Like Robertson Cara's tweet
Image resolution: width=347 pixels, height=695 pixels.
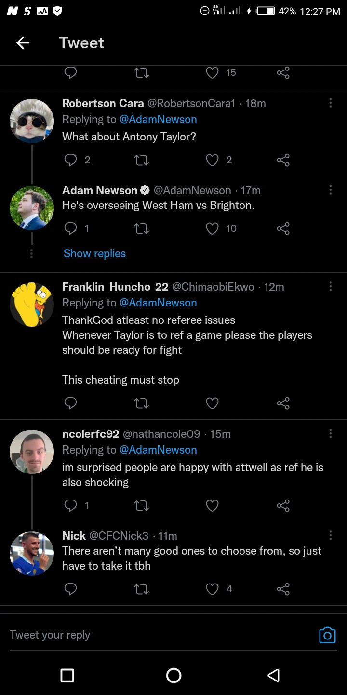[213, 160]
